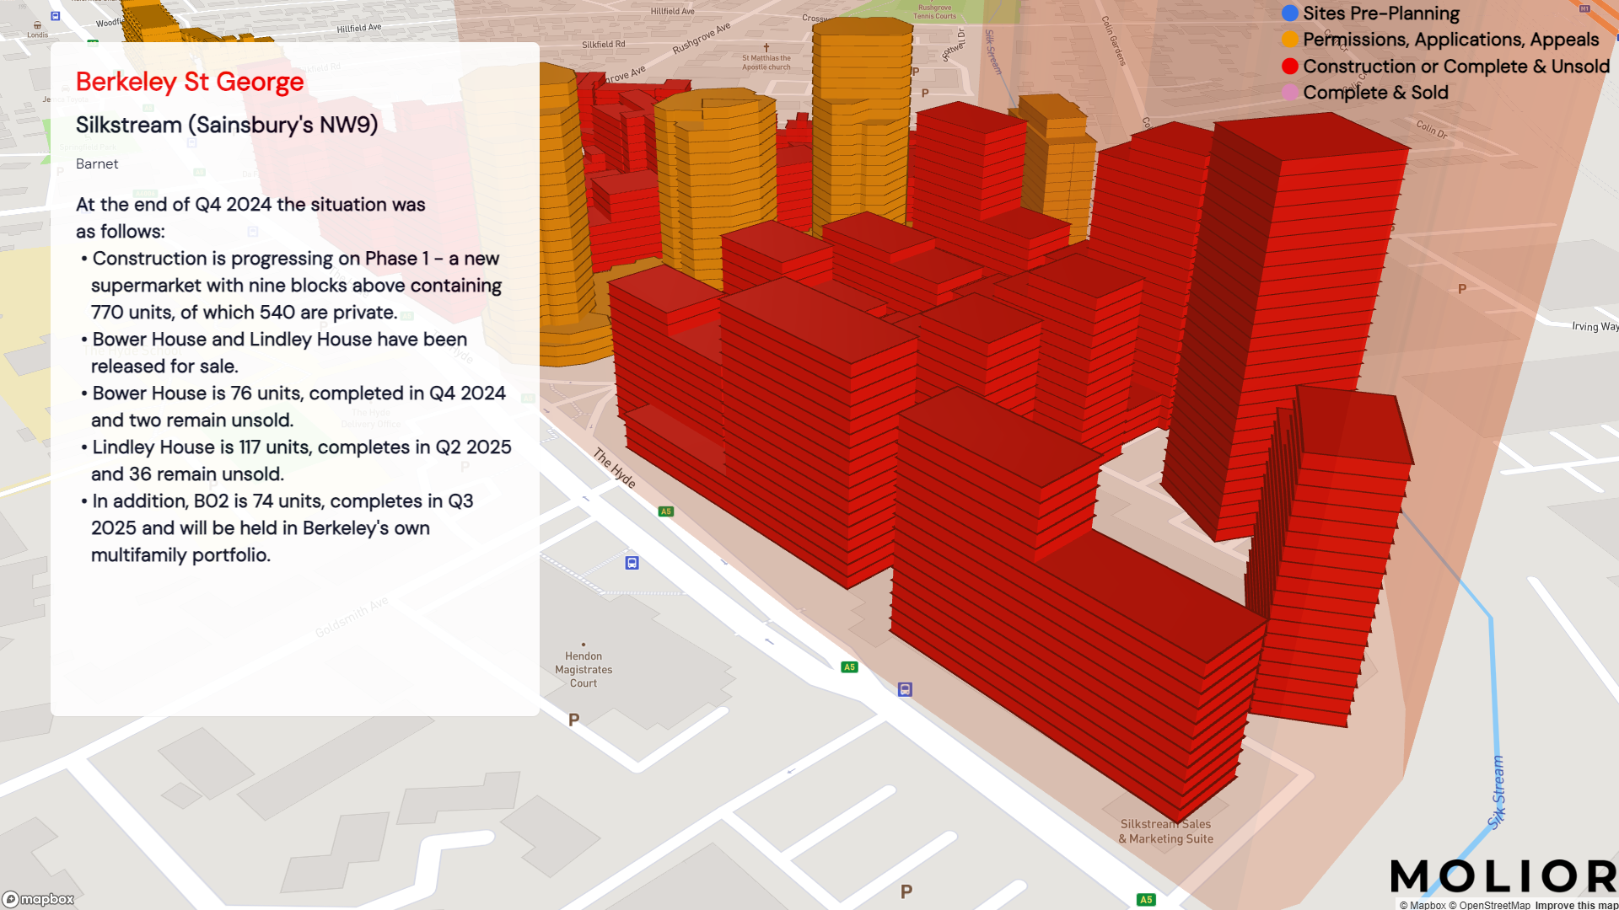Click the parking P icon below Hendon Magistrates Court
Image resolution: width=1619 pixels, height=910 pixels.
tap(574, 720)
